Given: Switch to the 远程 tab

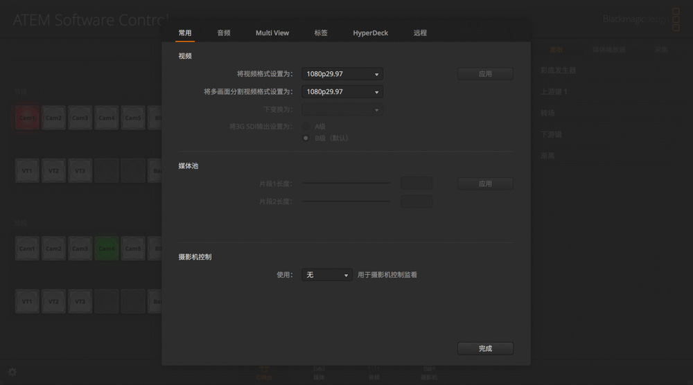Looking at the screenshot, I should [420, 33].
